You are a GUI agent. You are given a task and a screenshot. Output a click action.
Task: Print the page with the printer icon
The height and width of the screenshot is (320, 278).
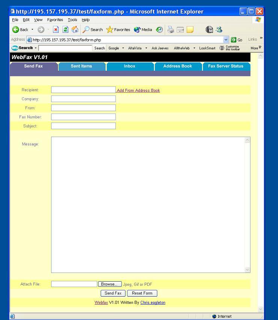point(171,30)
